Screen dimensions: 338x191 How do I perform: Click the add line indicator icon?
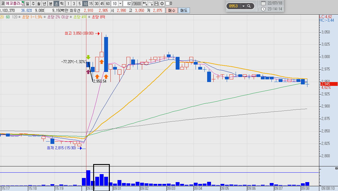click(x=151, y=4)
